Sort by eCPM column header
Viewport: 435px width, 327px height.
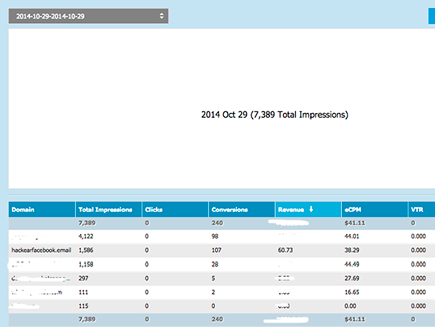[375, 210]
